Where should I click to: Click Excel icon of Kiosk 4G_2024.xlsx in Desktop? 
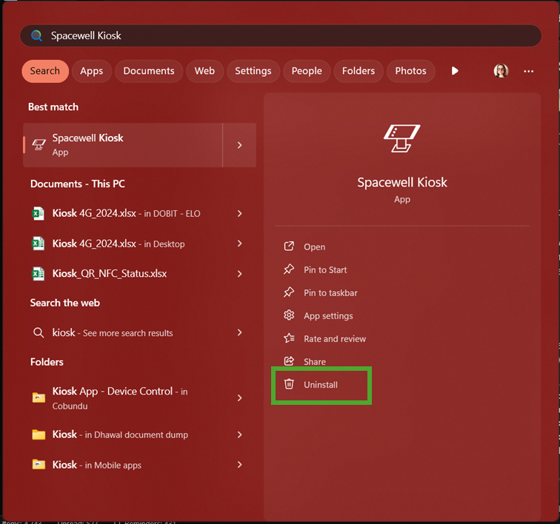coord(39,243)
